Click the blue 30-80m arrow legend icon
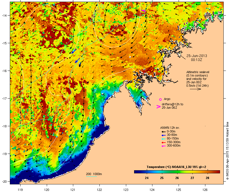The image size is (231, 192). coord(163,135)
